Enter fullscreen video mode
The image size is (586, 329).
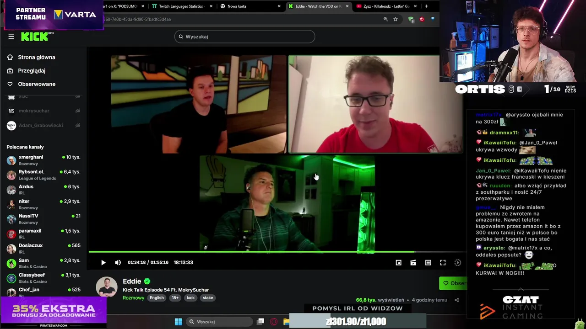pos(443,262)
